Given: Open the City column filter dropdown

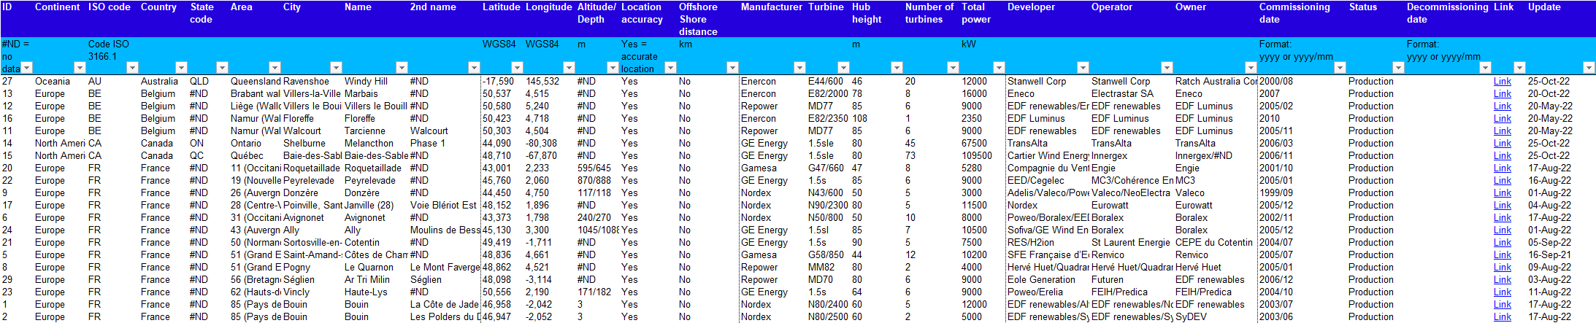Looking at the screenshot, I should click(x=337, y=68).
